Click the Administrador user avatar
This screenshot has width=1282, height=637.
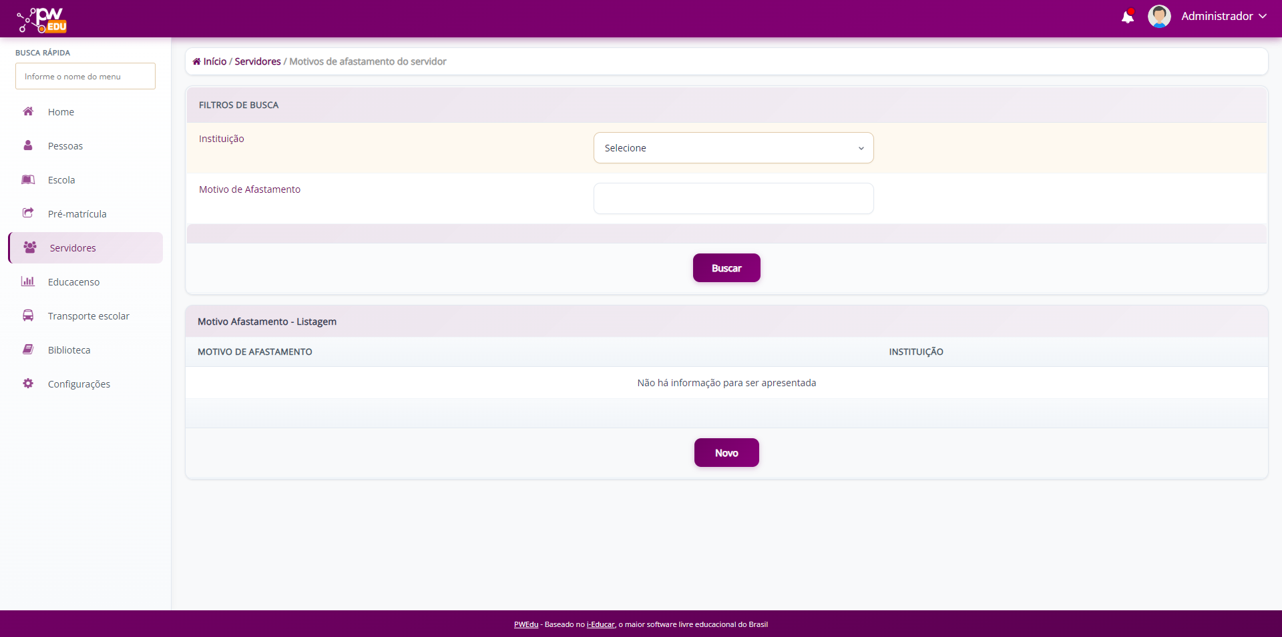pos(1158,17)
